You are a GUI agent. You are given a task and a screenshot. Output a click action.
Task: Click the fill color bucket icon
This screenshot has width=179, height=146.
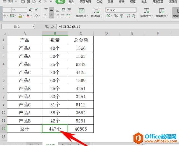[x=20, y=16]
